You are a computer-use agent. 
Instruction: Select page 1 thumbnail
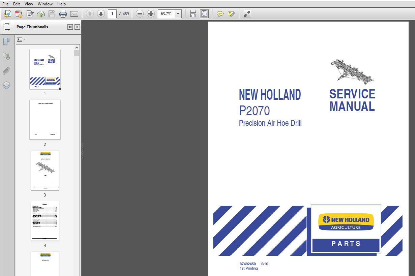[x=45, y=69]
